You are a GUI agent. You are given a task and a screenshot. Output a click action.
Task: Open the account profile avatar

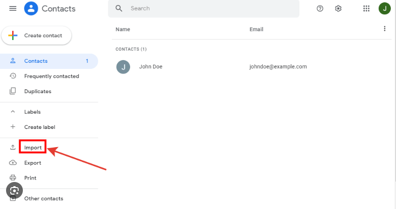(x=384, y=8)
